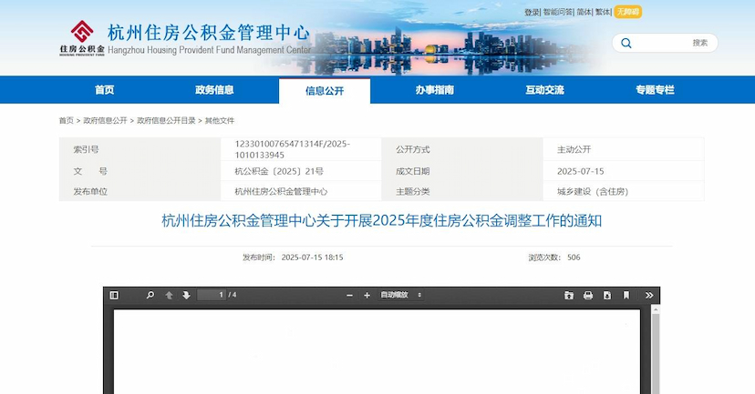This screenshot has height=394, width=755.
Task: Click the index number 12330100765471314F/2025-1010133945
Action: (x=293, y=149)
